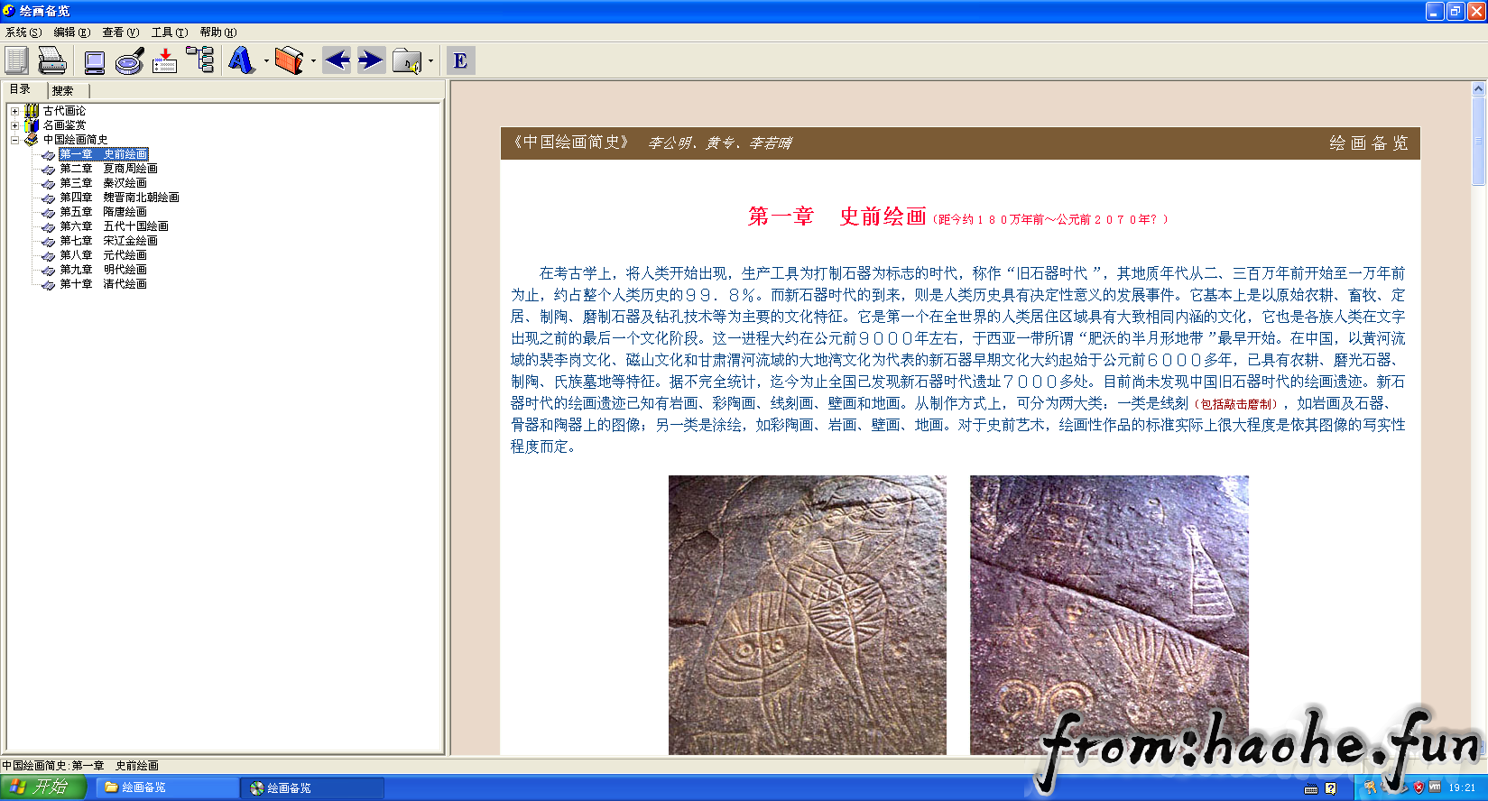The height and width of the screenshot is (801, 1488).
Task: Click the document page toolbar icon
Action: [x=16, y=60]
